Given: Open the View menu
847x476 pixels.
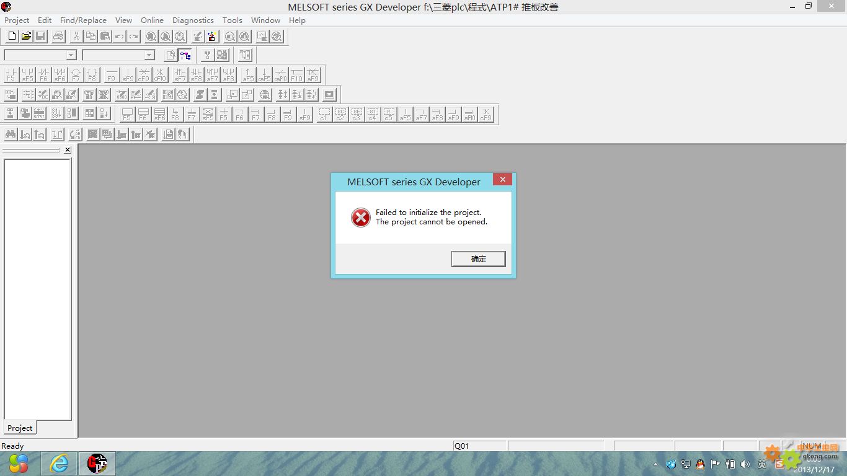Looking at the screenshot, I should pos(123,20).
